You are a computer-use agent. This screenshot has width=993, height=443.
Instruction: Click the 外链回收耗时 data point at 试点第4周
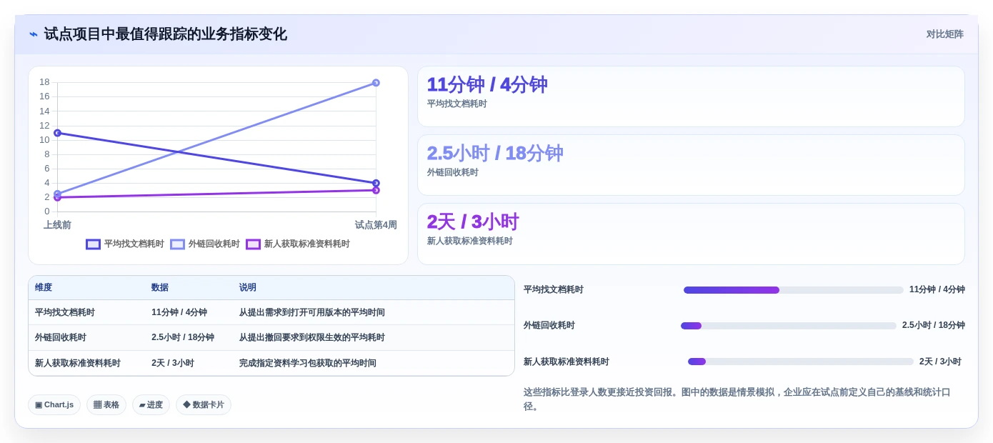point(376,83)
